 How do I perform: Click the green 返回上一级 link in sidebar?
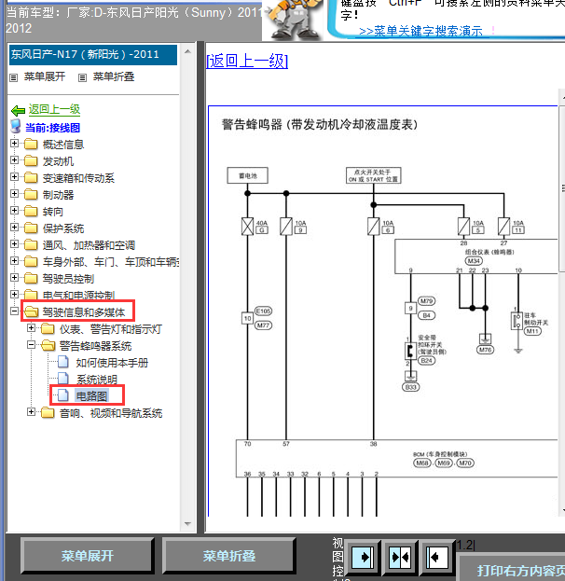pos(54,109)
